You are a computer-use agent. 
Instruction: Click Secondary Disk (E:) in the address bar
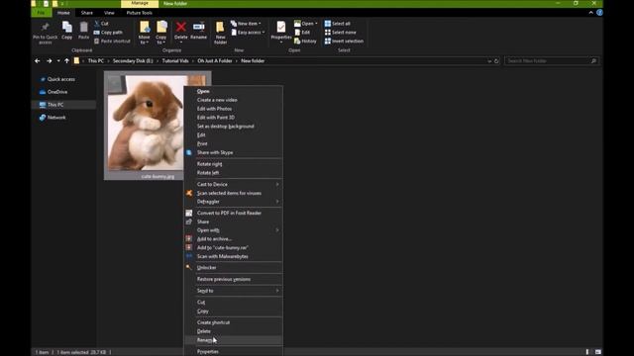(x=133, y=61)
